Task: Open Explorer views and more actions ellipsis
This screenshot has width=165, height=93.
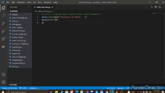Action: (x=29, y=7)
